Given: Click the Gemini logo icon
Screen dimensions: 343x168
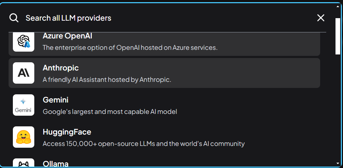Looking at the screenshot, I should pyautogui.click(x=24, y=105).
